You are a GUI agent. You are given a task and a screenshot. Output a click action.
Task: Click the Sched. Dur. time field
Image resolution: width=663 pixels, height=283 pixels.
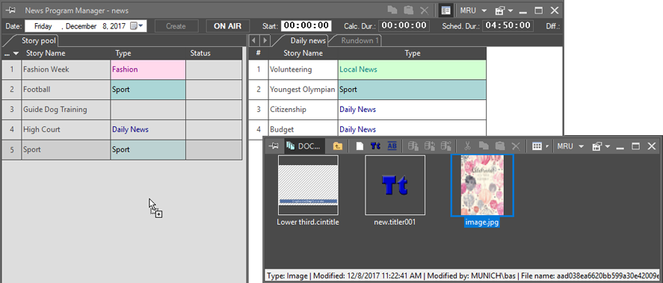[x=508, y=26]
